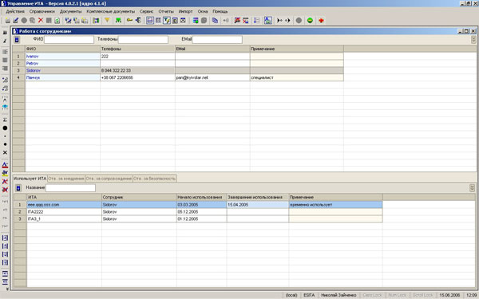Open the Окна menu
479x299 pixels.
tap(203, 11)
